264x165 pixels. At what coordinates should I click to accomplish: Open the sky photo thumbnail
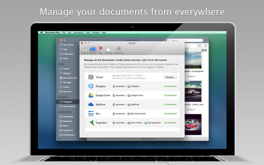[193, 60]
